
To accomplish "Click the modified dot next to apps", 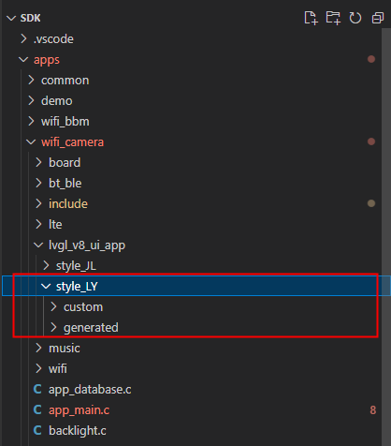I will tap(371, 59).
